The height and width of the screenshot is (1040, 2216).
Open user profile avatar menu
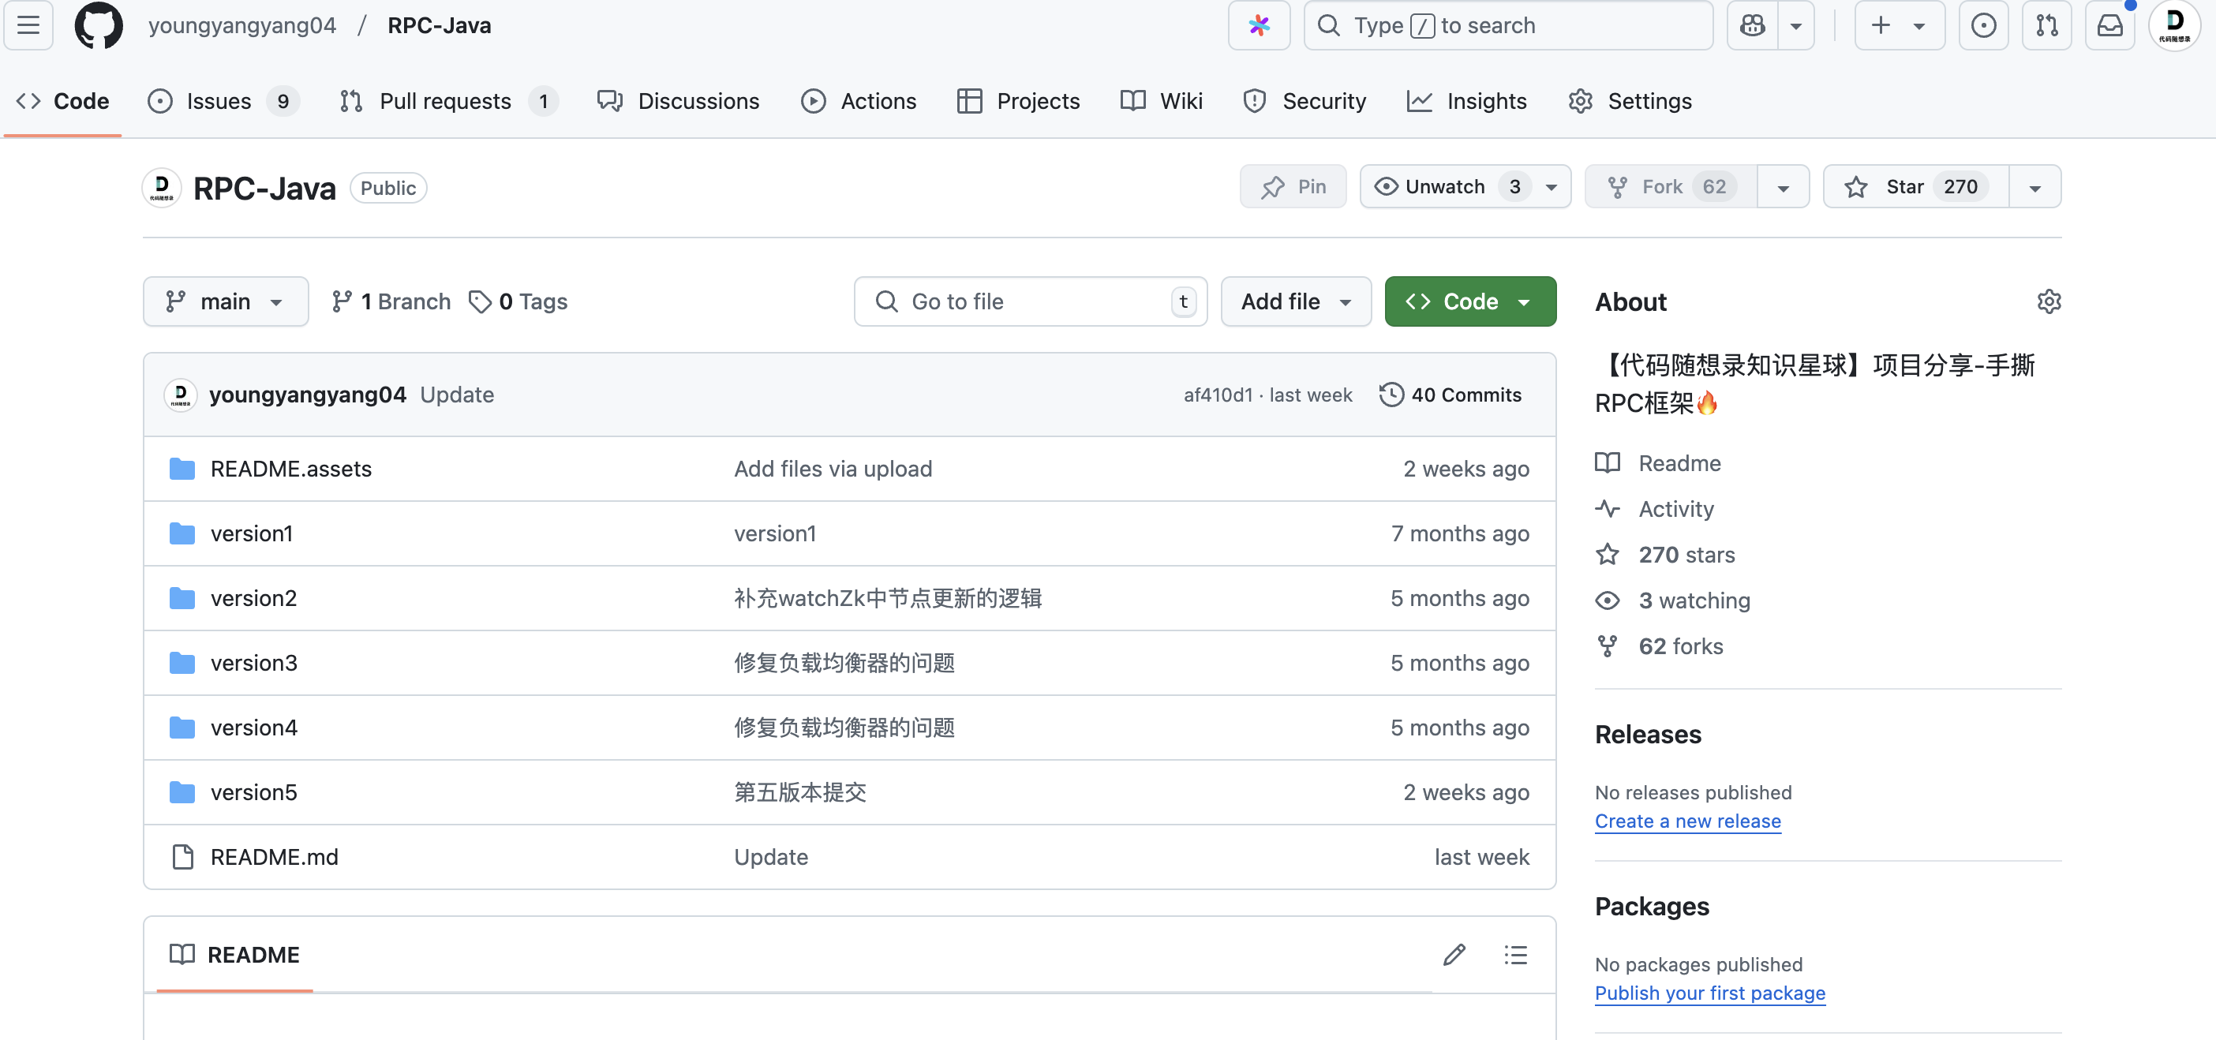point(2174,26)
